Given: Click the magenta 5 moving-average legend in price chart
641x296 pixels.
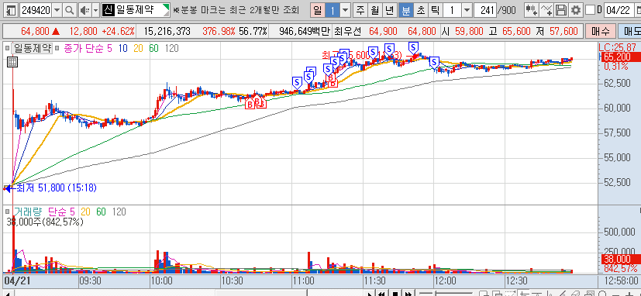Looking at the screenshot, I should coord(109,49).
